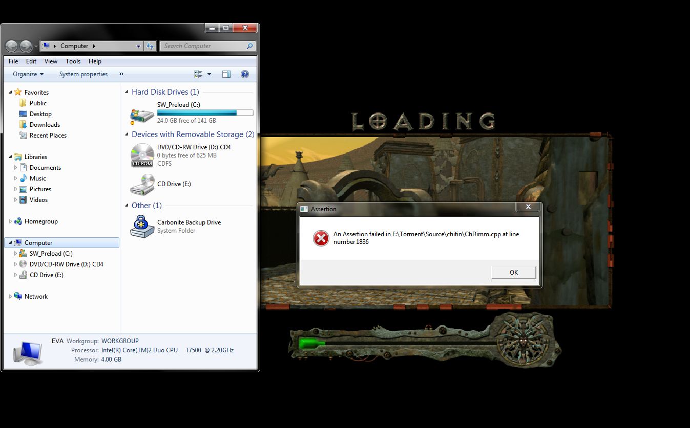Click the search magnifier icon in Explorer

click(250, 46)
